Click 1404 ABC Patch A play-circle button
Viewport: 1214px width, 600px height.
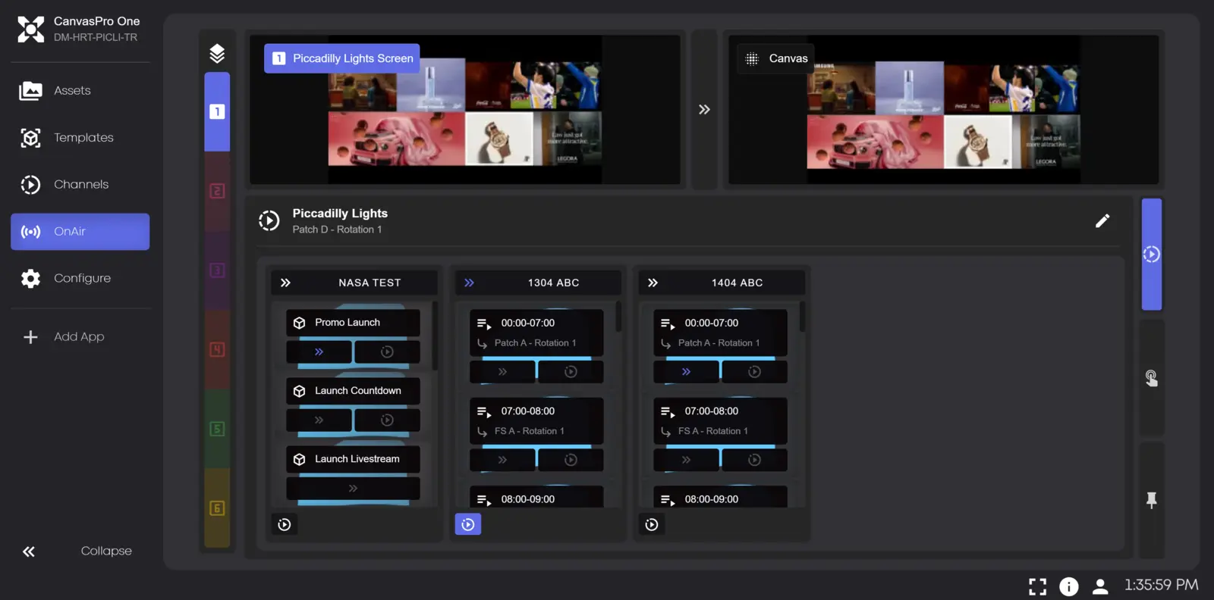754,372
